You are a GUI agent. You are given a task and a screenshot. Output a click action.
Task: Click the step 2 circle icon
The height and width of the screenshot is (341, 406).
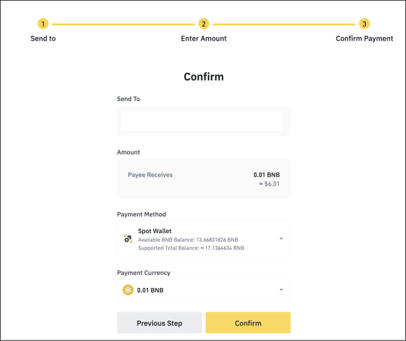coord(204,24)
